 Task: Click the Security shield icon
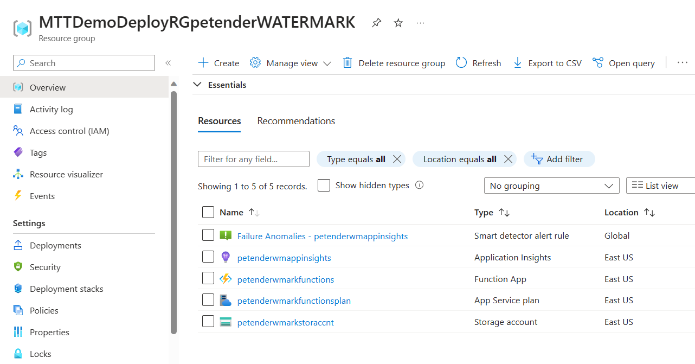[x=18, y=267]
